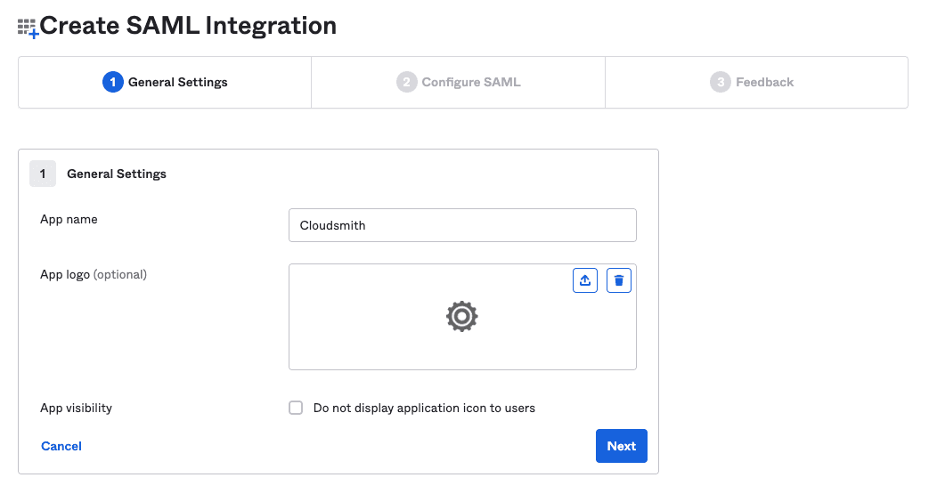Switch to the Configure SAML step
929x502 pixels.
470,82
